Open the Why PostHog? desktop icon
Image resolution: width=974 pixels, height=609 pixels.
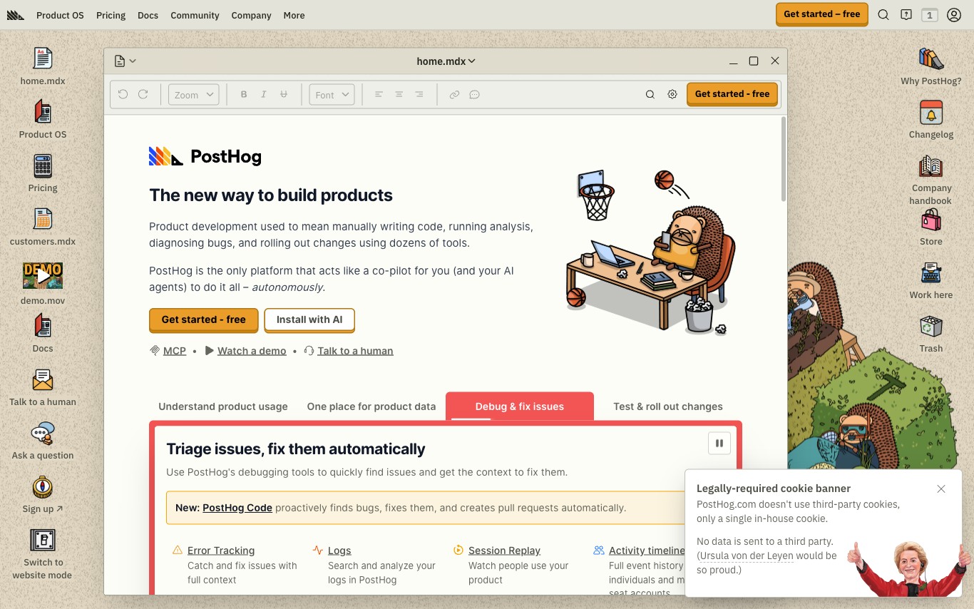[931, 58]
